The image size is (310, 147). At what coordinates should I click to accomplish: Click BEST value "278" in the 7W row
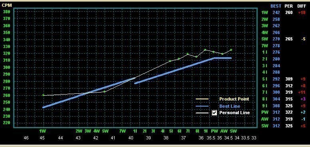pos(276,46)
